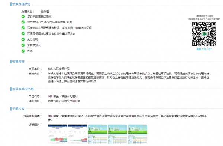This screenshot has height=146, width=223.
Task: Select the check icon beside 答复举报人
Action: [23, 45]
